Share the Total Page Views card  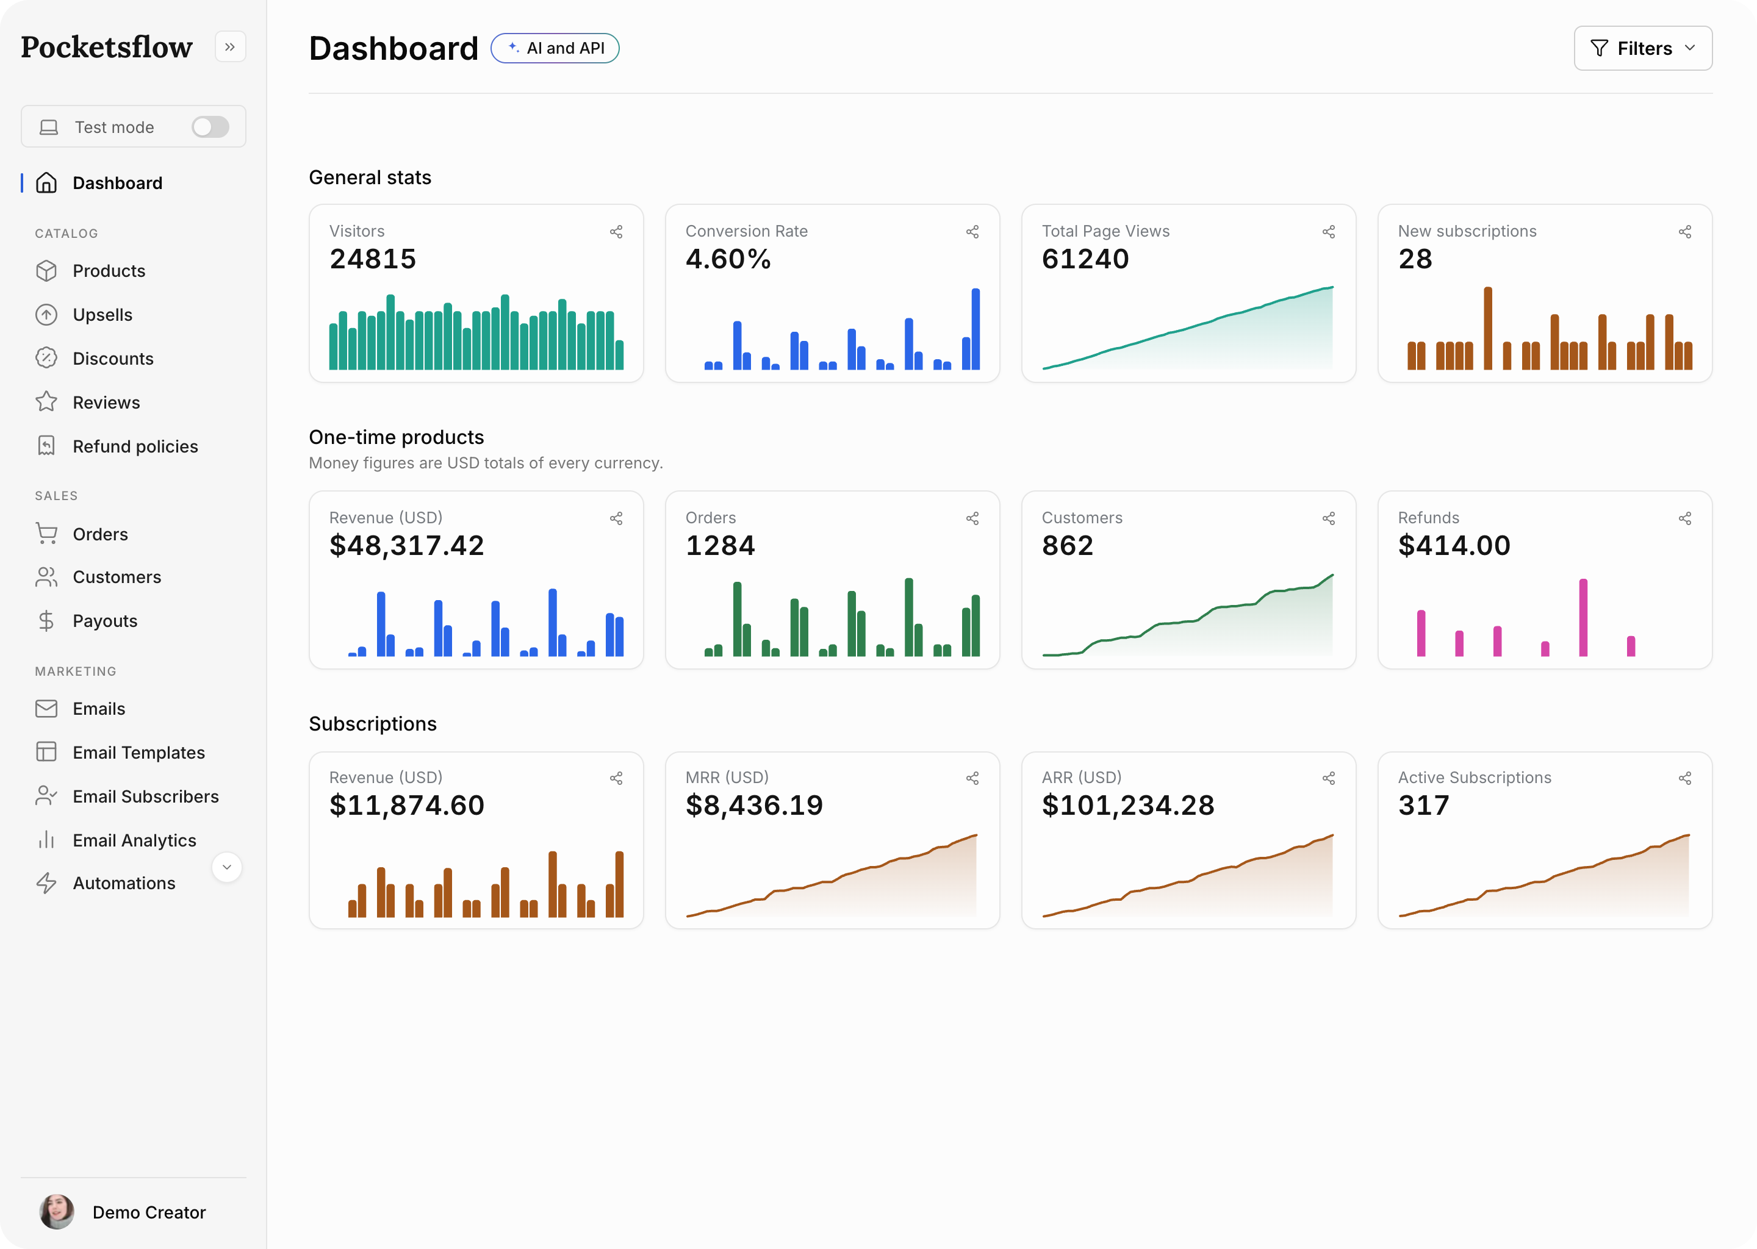pos(1329,232)
